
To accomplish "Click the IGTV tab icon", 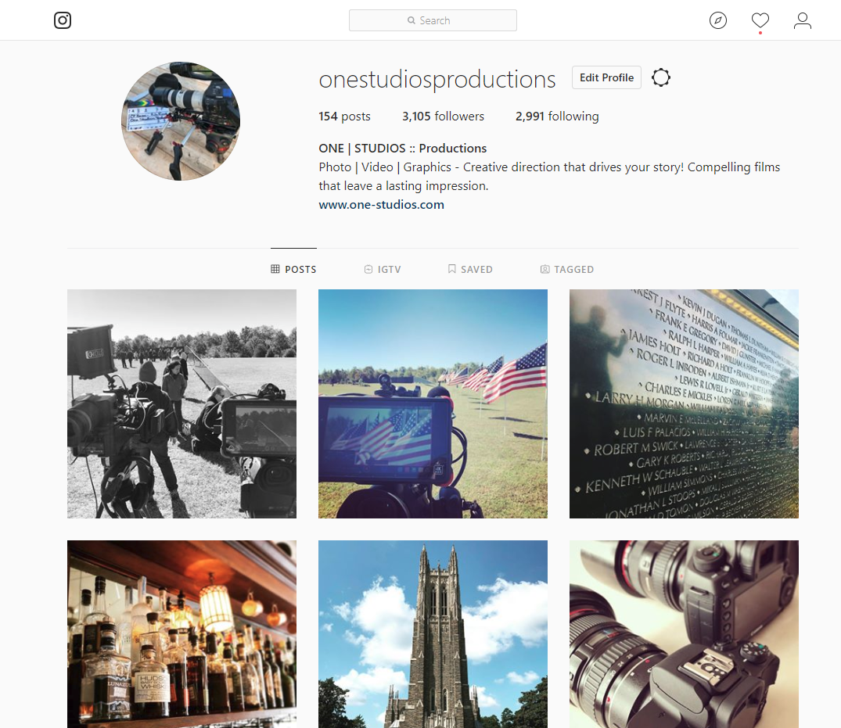I will tap(368, 269).
